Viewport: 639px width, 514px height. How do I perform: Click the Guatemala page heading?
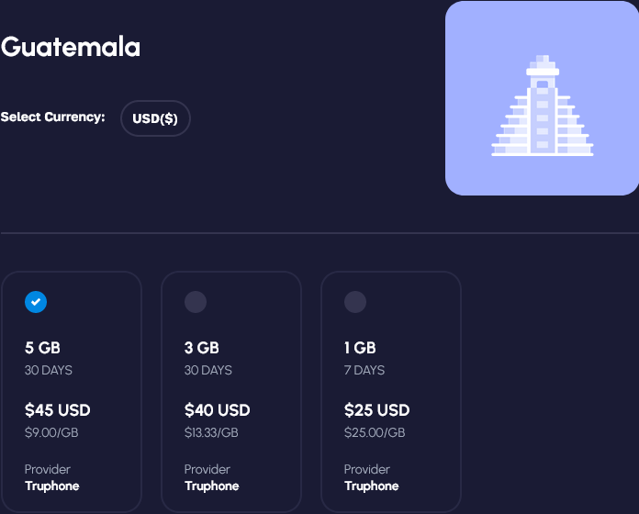(x=71, y=47)
